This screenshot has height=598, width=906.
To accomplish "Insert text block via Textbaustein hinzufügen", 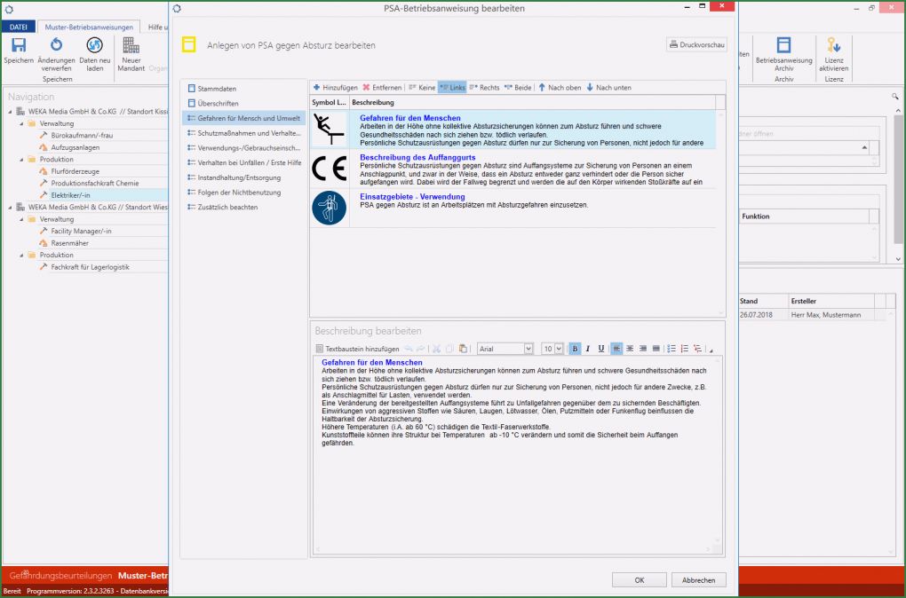I will point(357,349).
